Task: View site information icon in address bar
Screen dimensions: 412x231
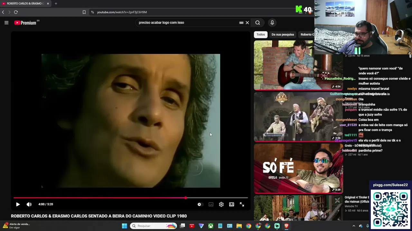Action: tap(92, 12)
